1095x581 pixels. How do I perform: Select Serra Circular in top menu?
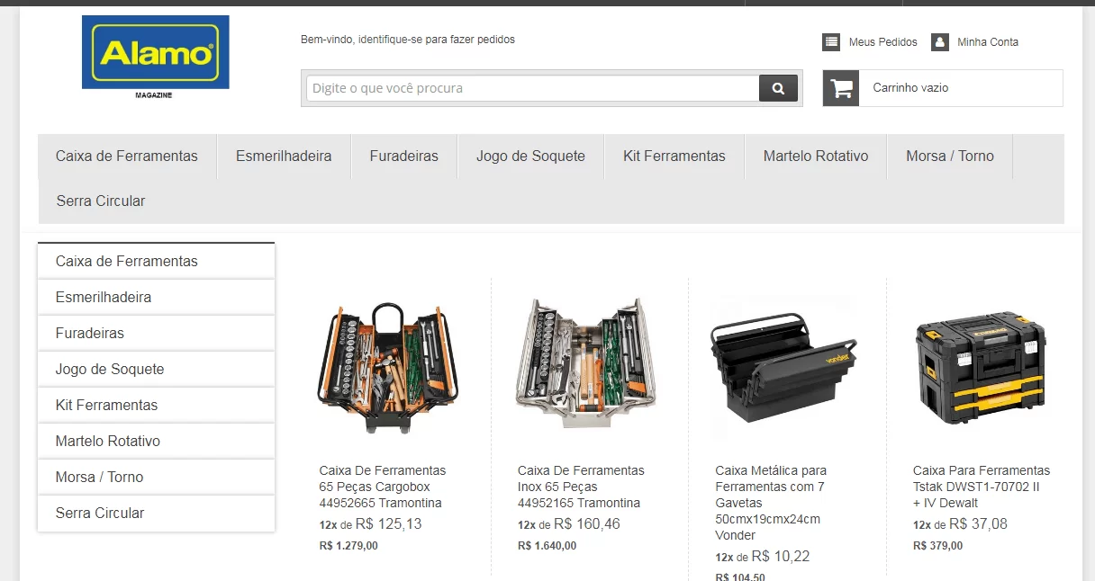(101, 201)
